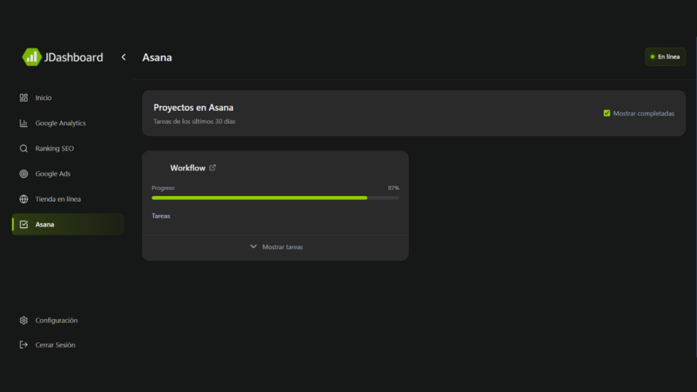Viewport: 697px width, 392px height.
Task: Click the En línea status badge
Action: pos(664,57)
